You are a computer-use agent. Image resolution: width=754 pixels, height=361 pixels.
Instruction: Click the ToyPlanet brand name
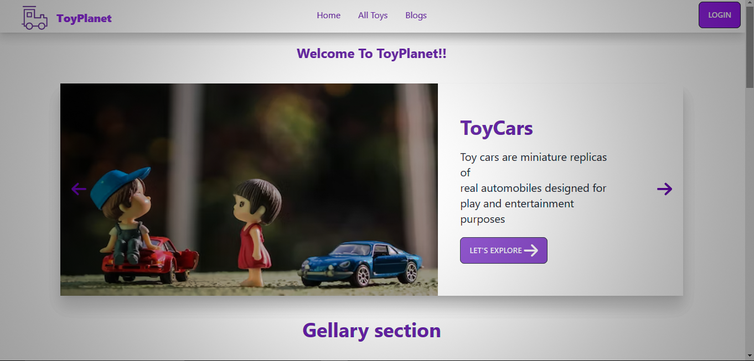tap(84, 18)
